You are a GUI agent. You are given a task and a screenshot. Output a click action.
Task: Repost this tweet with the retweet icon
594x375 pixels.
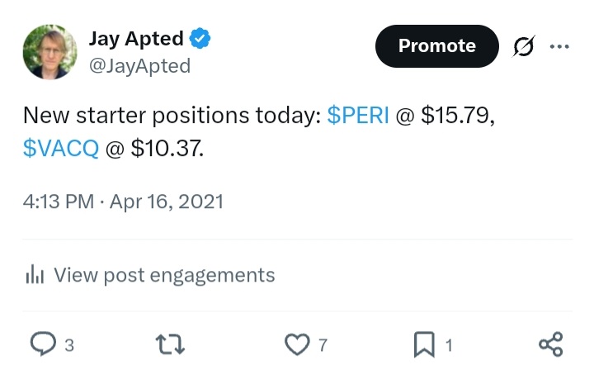coord(170,344)
